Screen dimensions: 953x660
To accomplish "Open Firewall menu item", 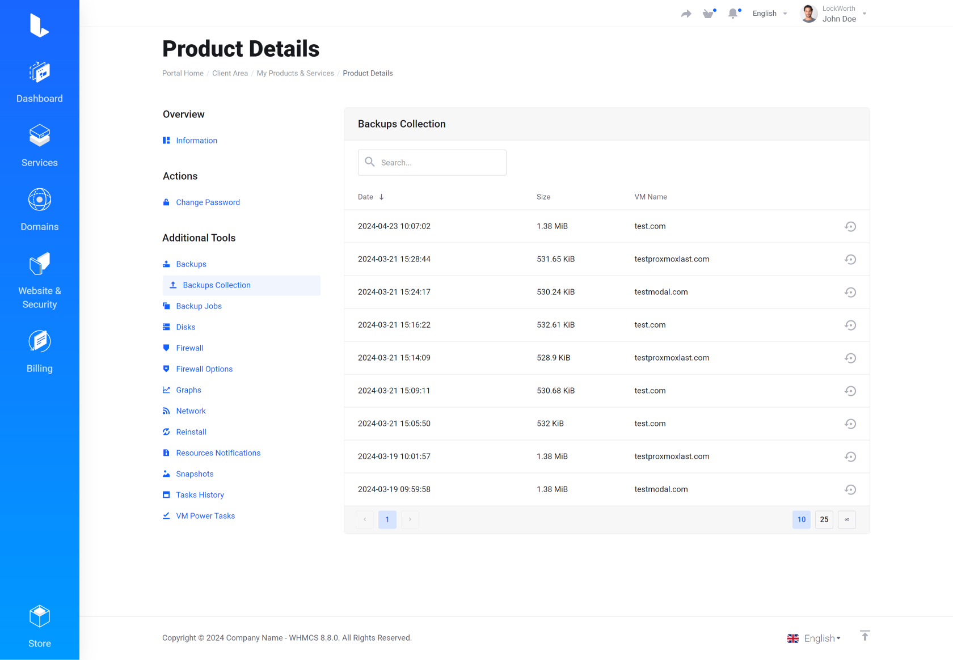I will [x=189, y=348].
